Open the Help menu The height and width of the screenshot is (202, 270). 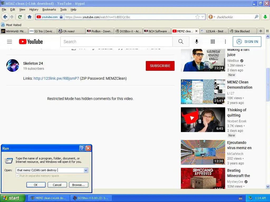73,9
